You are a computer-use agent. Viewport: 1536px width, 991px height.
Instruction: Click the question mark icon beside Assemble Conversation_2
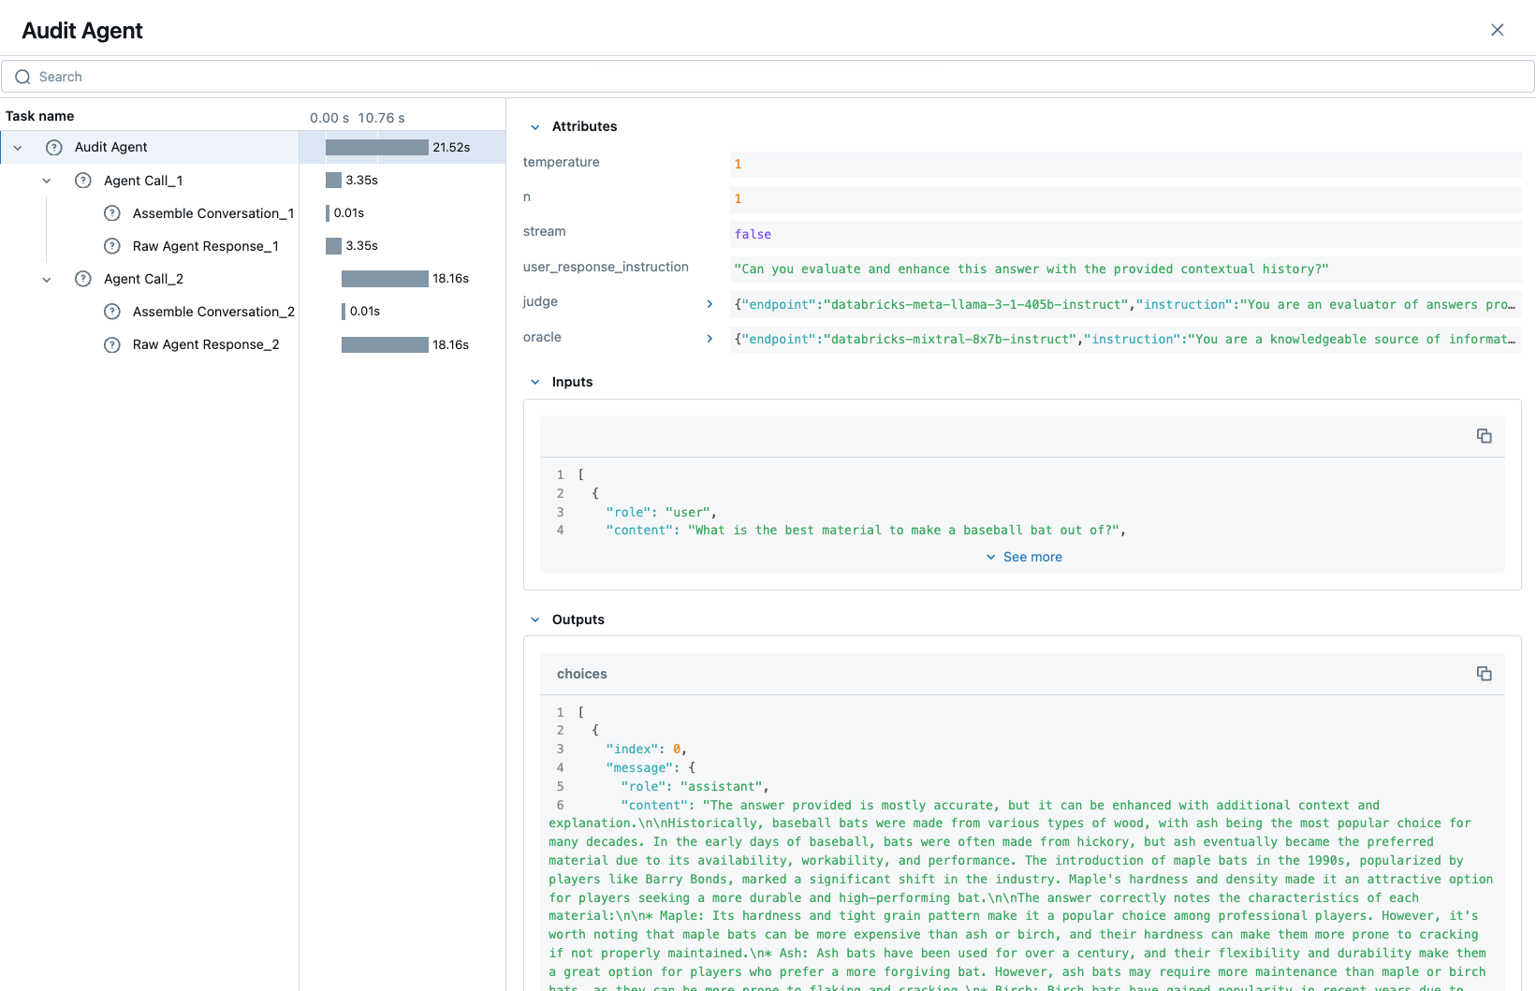[x=112, y=311]
